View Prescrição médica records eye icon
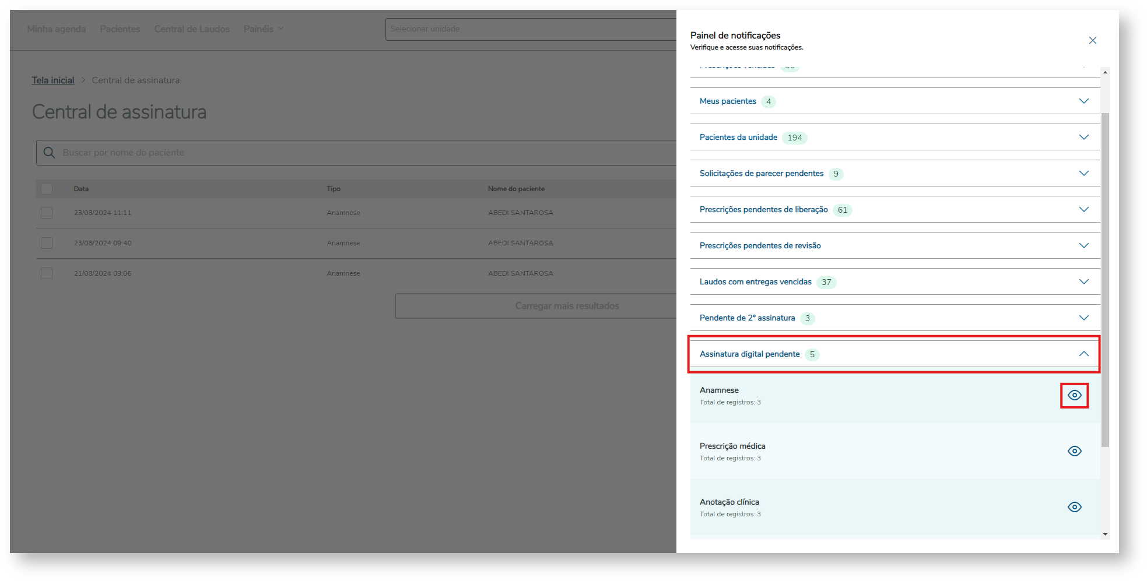The width and height of the screenshot is (1147, 581). tap(1074, 452)
